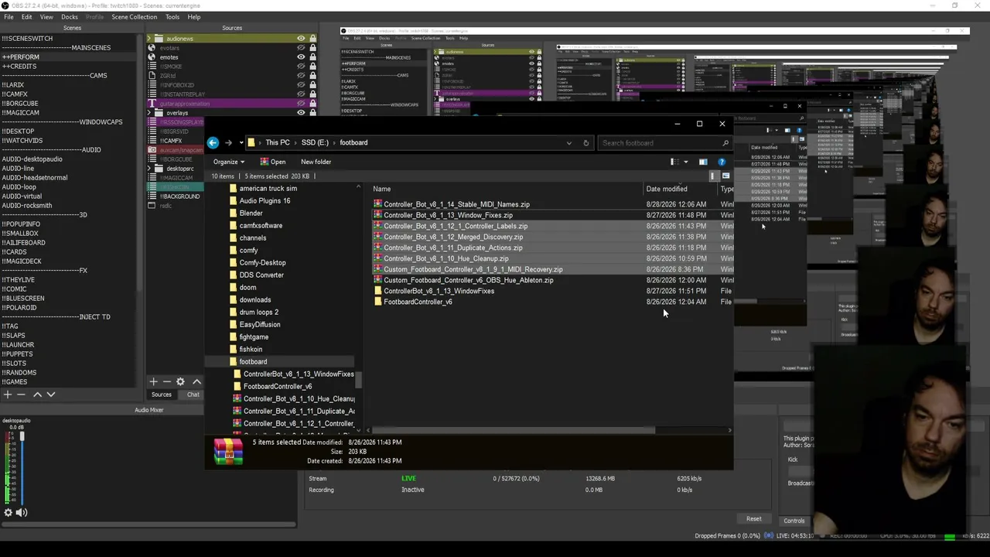Go back in File Explorer
This screenshot has width=990, height=557.
click(x=213, y=142)
